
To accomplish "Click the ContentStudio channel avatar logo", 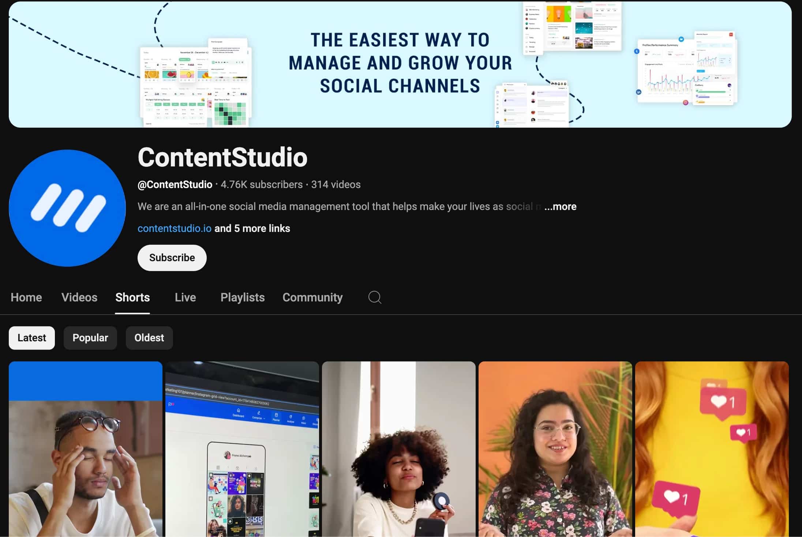I will tap(67, 209).
